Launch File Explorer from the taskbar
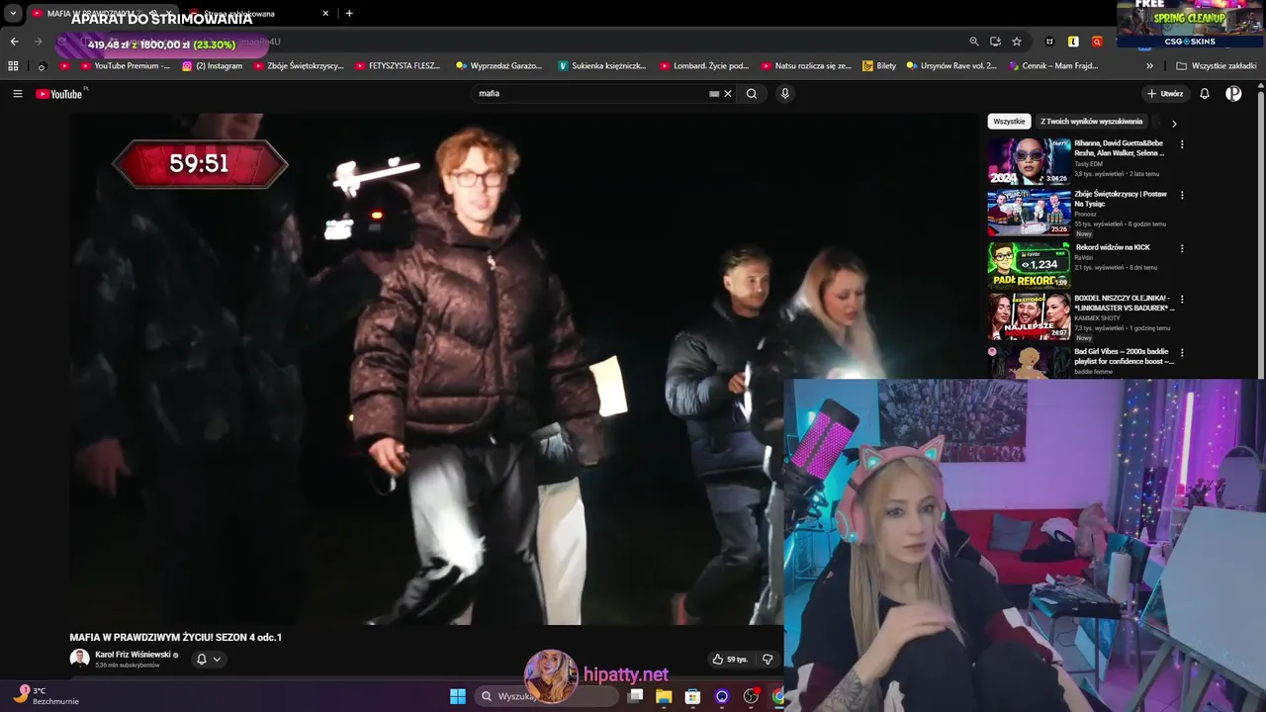 (664, 696)
